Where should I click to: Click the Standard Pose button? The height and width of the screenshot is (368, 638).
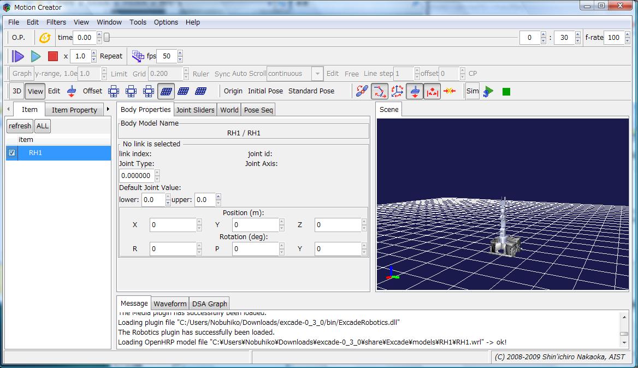[311, 91]
